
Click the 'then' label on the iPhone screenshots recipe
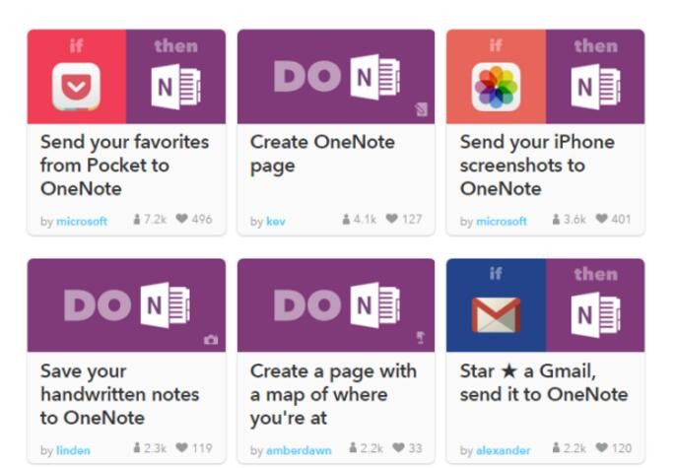click(x=596, y=45)
